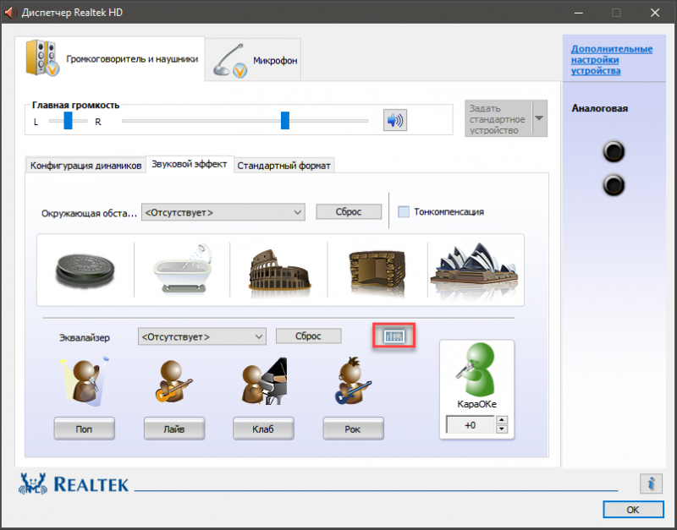Viewport: 677px width, 530px height.
Task: Open Дополнительные настройки устройства link
Action: [x=612, y=60]
